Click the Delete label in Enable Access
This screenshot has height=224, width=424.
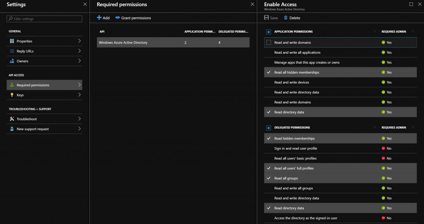click(295, 18)
